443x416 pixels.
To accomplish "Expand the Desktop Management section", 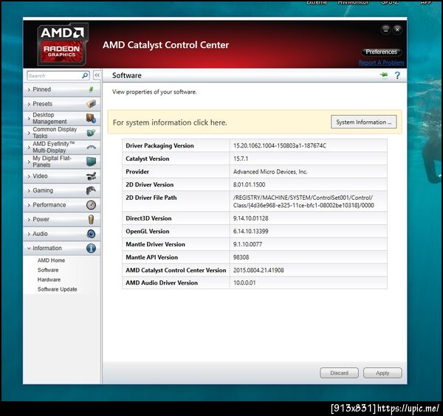I will [61, 118].
